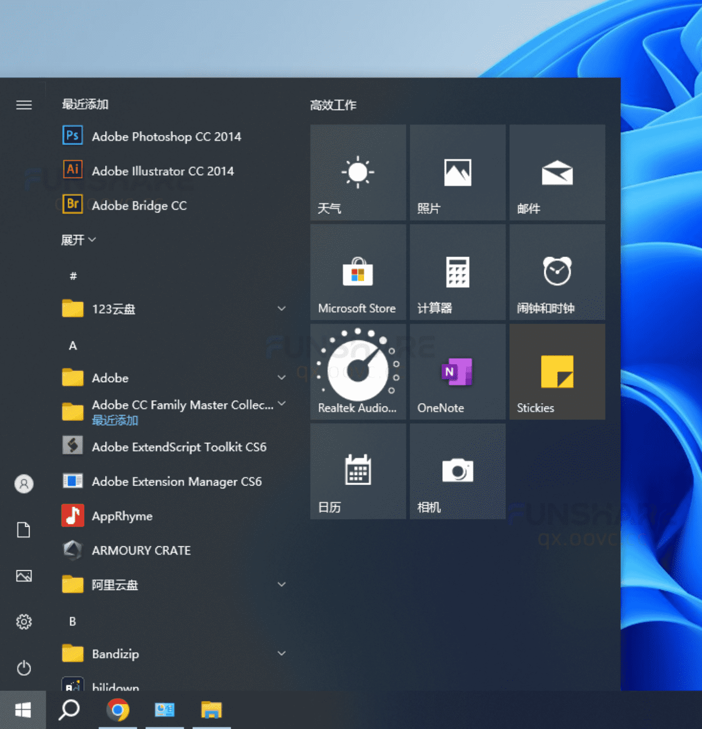Launch Google Chrome from taskbar
This screenshot has height=729, width=702.
117,710
